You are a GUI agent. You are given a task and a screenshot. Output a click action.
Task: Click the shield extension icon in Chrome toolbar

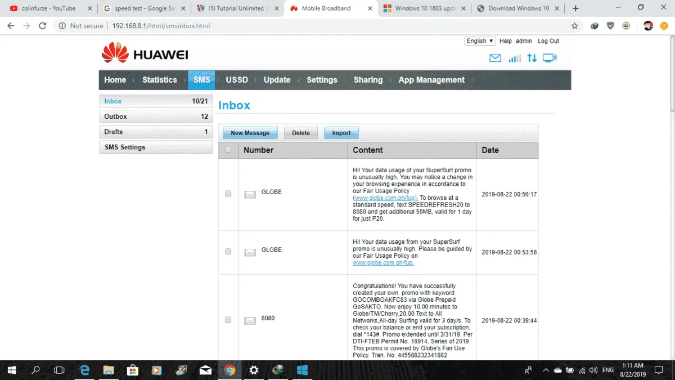point(610,26)
